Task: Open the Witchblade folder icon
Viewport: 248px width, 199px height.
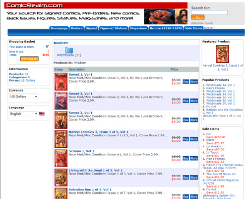Action: coord(69,50)
